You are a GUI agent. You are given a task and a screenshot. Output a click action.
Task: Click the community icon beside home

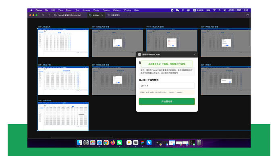(49, 15)
